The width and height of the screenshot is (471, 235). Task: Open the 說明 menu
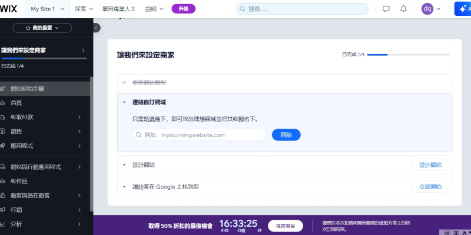(x=154, y=9)
